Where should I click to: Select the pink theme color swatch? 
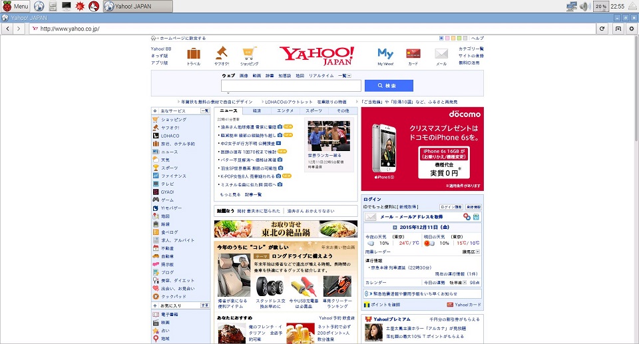(x=447, y=39)
